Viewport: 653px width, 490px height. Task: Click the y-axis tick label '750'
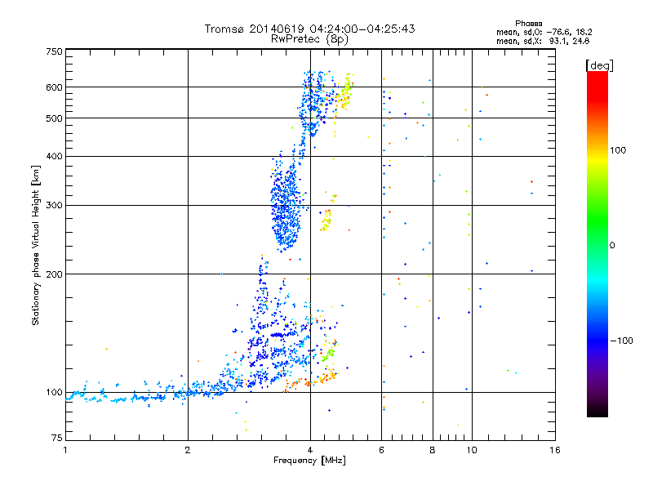[x=54, y=51]
